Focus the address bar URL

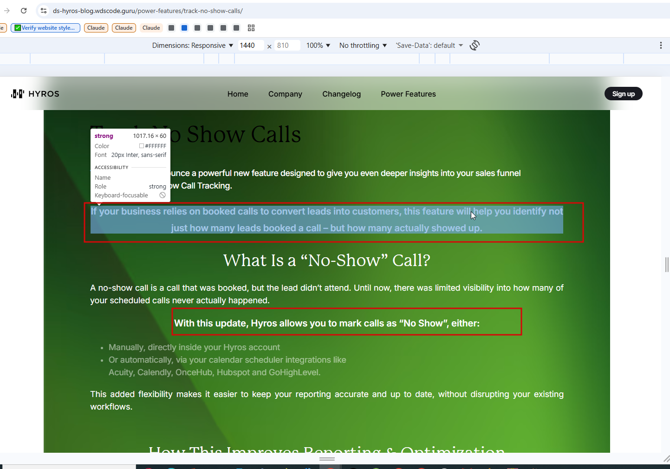pyautogui.click(x=148, y=11)
